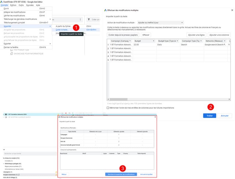Click the pop-out icon next to Groupes d'annonces (1)
This screenshot has height=179, width=235.
click(x=19, y=175)
